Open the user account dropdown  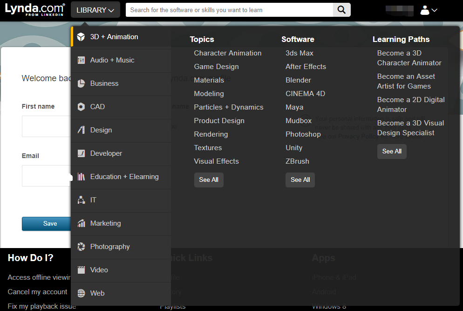pyautogui.click(x=429, y=10)
